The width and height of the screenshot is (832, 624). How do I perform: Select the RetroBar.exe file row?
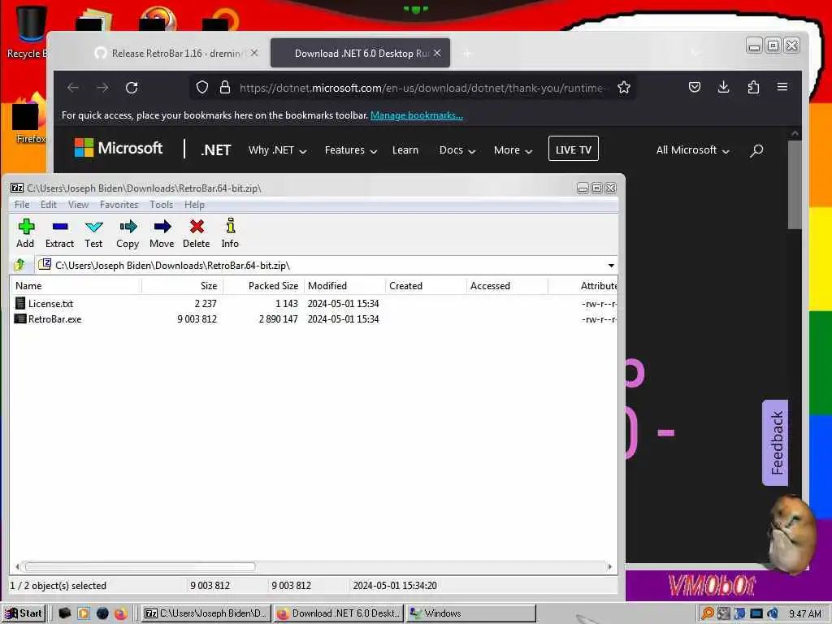[314, 318]
